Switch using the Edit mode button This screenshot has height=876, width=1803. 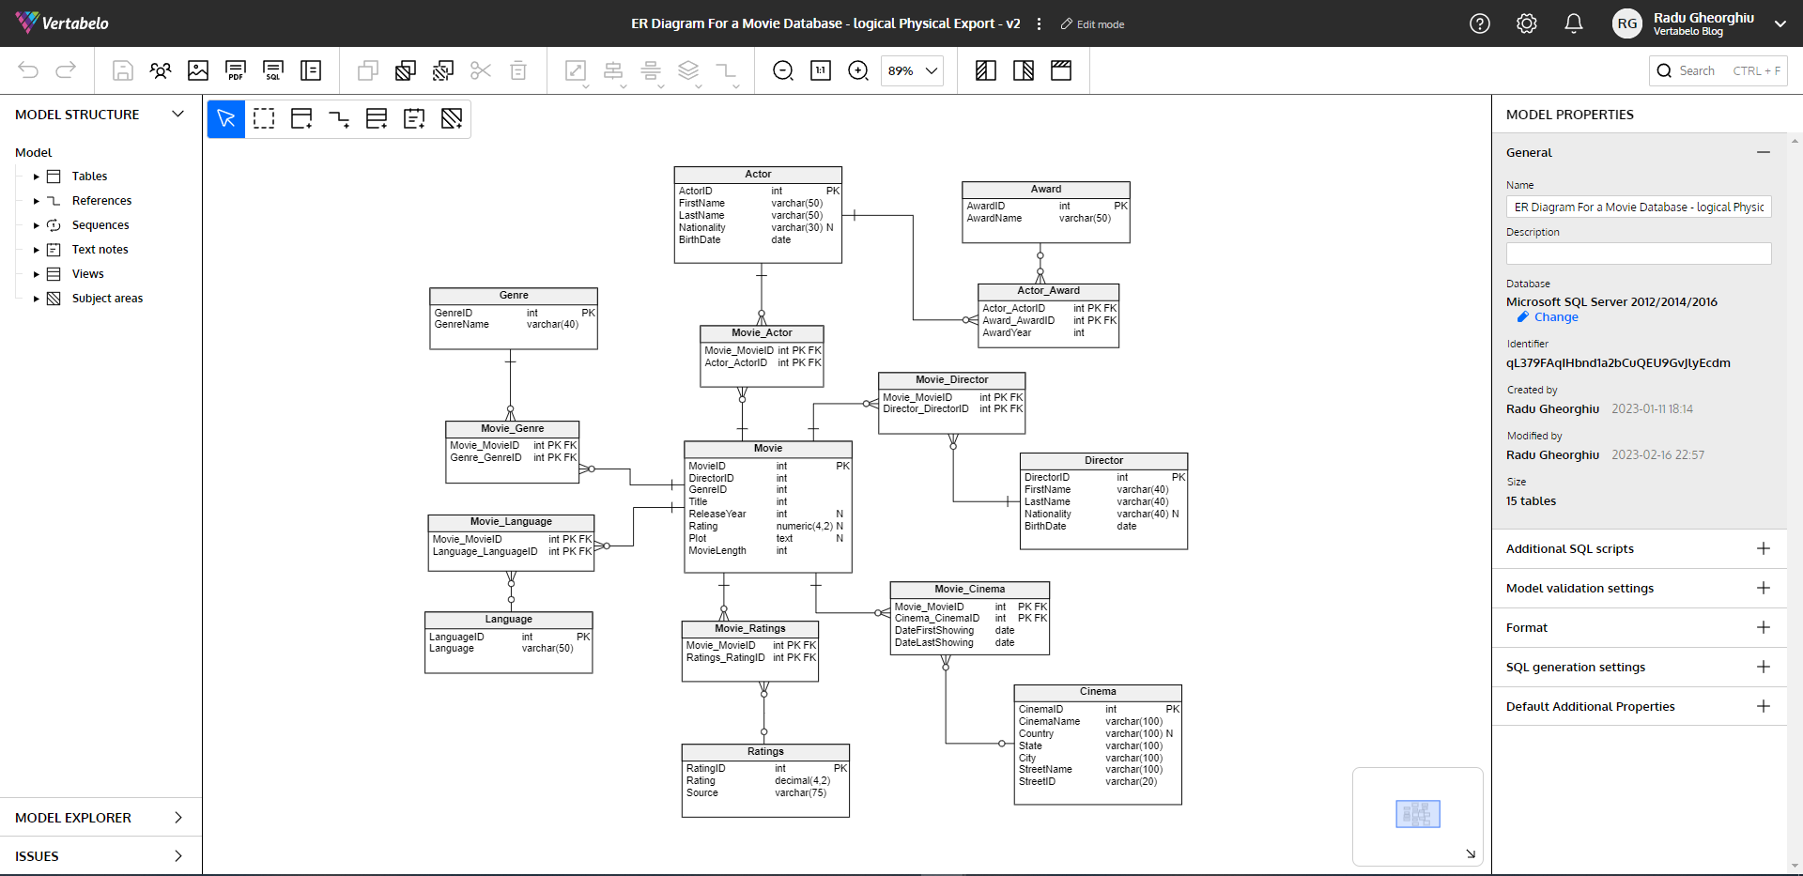[x=1092, y=24]
